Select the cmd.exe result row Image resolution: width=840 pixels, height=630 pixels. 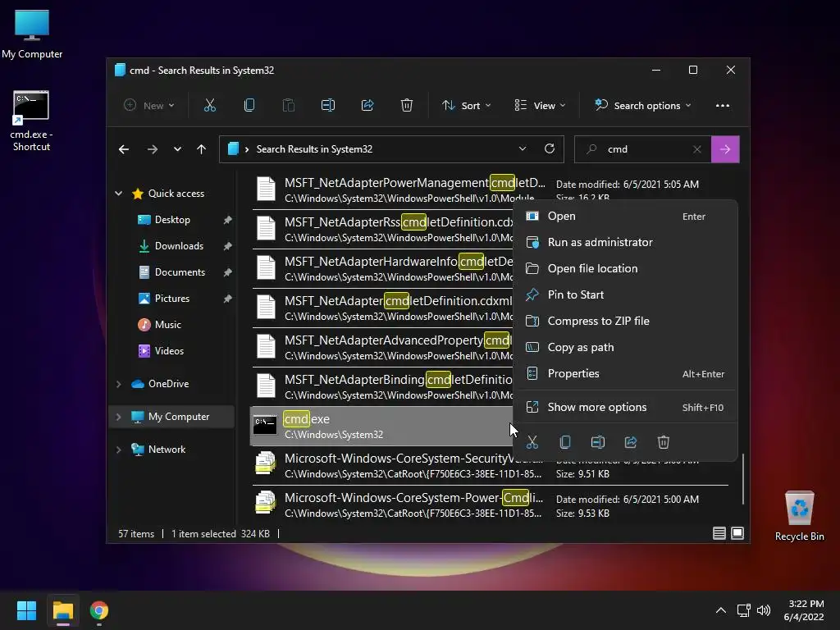[x=381, y=427]
